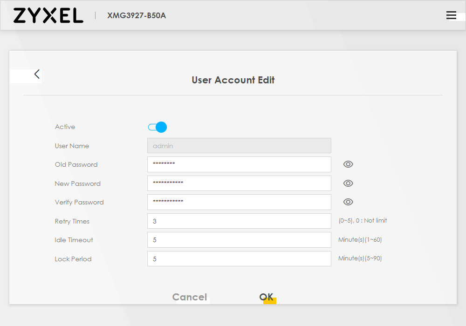Image resolution: width=466 pixels, height=326 pixels.
Task: Disable the Active toggle switch
Action: click(157, 127)
